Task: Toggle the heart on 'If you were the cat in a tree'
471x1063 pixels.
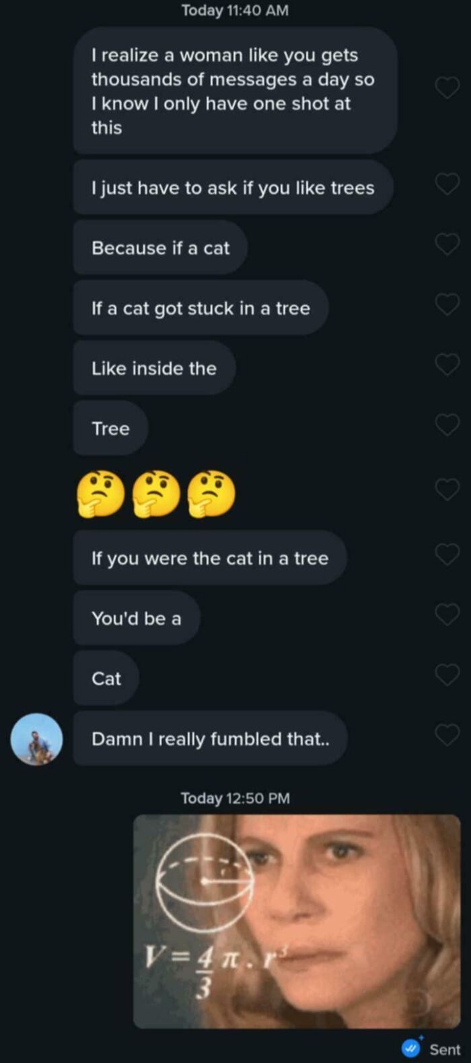Action: [x=447, y=553]
